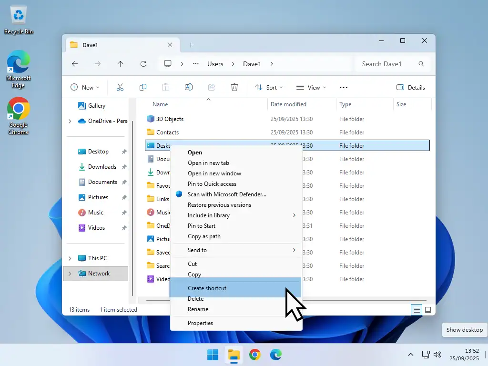
Task: Click Users in the breadcrumb
Action: pyautogui.click(x=215, y=64)
